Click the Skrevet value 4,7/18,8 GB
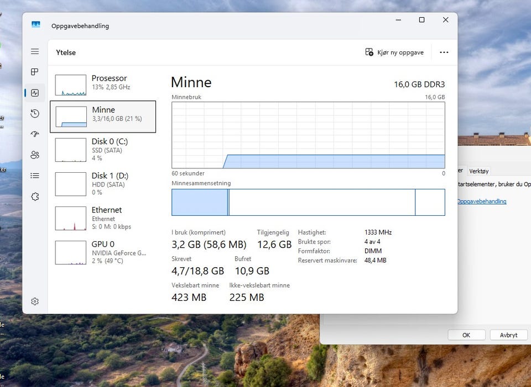531x387 pixels. point(198,271)
